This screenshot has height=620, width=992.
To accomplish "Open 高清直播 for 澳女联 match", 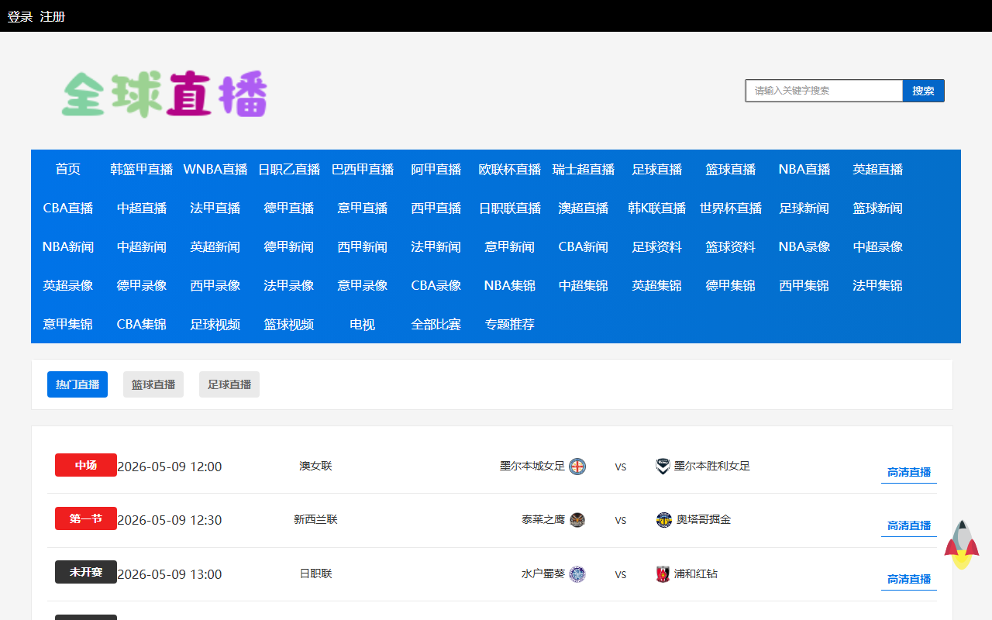I will [x=909, y=472].
